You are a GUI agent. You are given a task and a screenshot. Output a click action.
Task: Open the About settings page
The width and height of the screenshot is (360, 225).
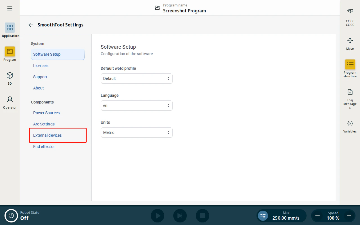click(x=58, y=88)
